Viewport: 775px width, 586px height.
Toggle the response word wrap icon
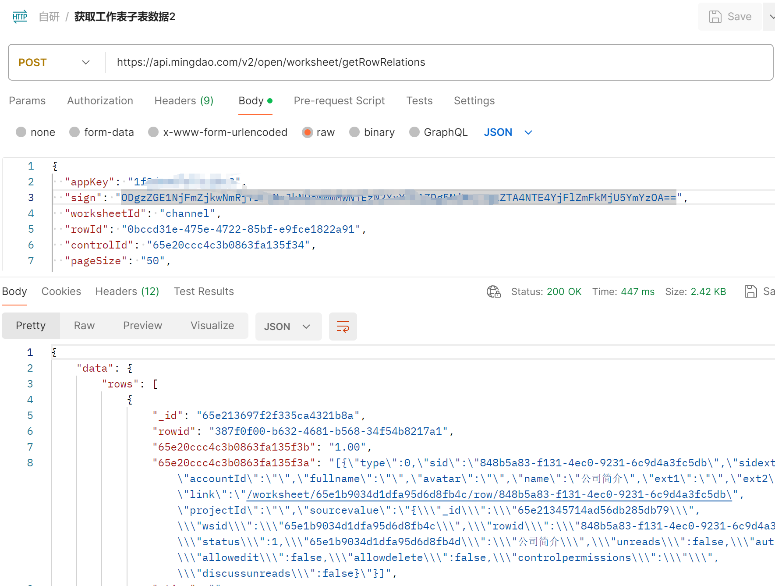click(343, 327)
